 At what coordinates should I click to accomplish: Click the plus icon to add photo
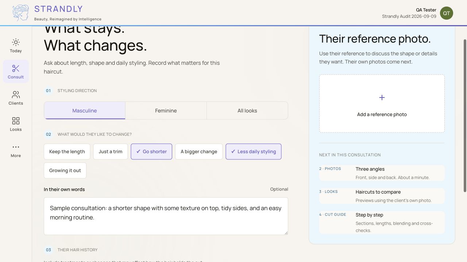(382, 98)
